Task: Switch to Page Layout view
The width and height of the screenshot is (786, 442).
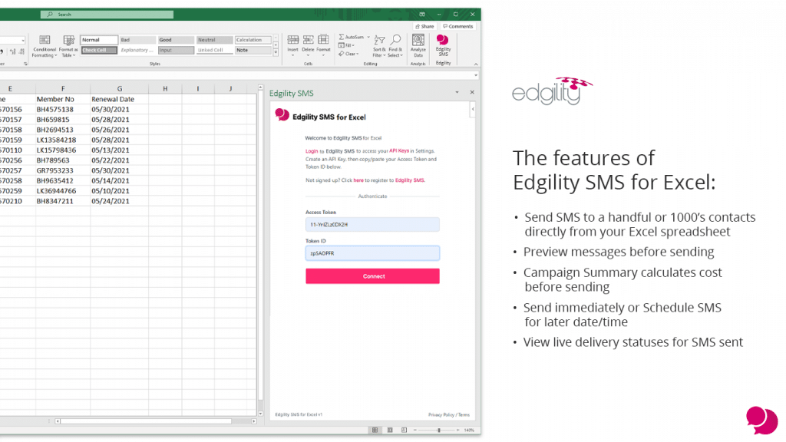Action: click(x=390, y=429)
